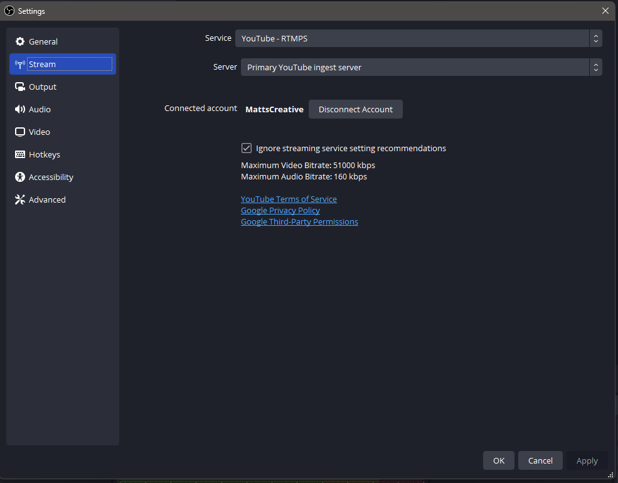The height and width of the screenshot is (483, 618).
Task: Open the Google Privacy Policy link
Action: pyautogui.click(x=280, y=210)
